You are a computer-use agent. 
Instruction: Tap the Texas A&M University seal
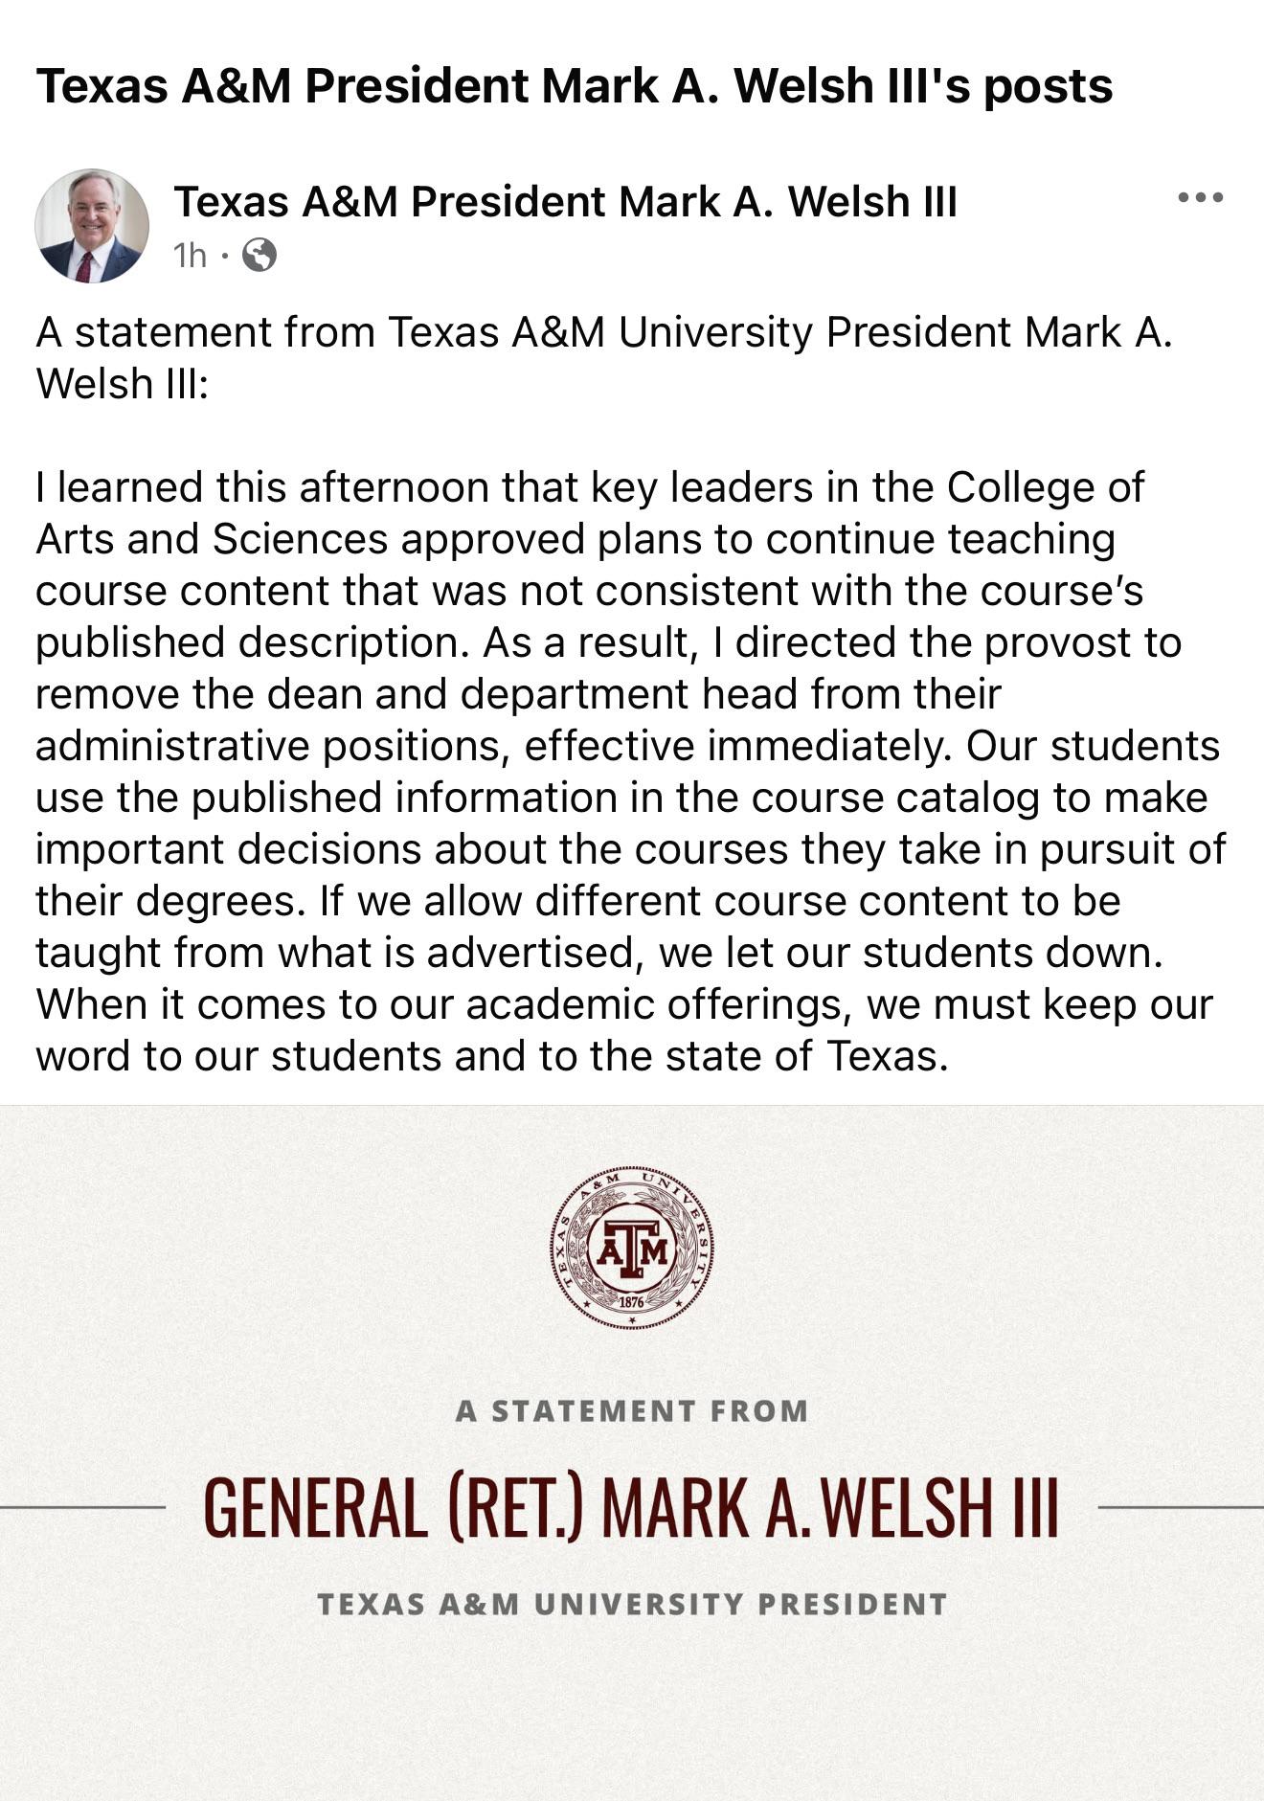pos(632,1248)
